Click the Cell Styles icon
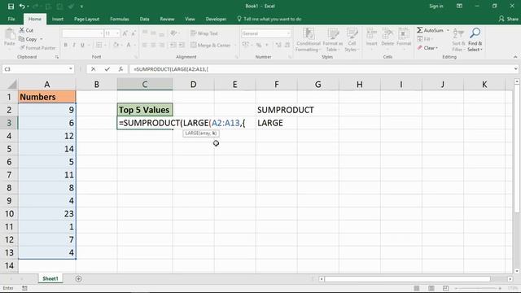The height and width of the screenshot is (293, 521). click(352, 34)
